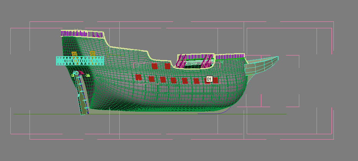This screenshot has height=161, width=358.
Task: Select the sternmost red gun port of lower row
Action: (139, 77)
